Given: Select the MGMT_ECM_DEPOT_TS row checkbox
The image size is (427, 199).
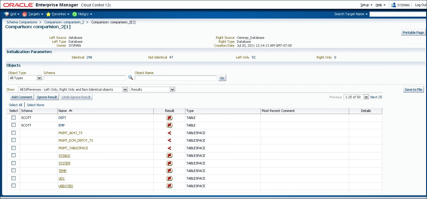Looking at the screenshot, I should pos(13,140).
